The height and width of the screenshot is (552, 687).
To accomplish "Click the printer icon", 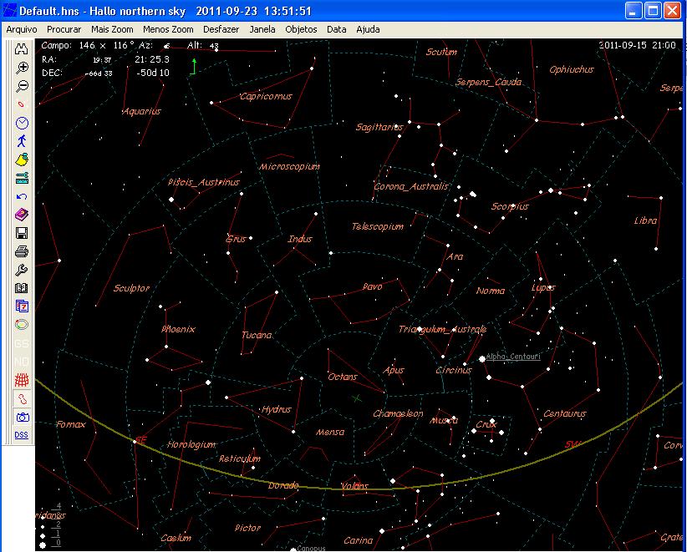I will tap(22, 251).
